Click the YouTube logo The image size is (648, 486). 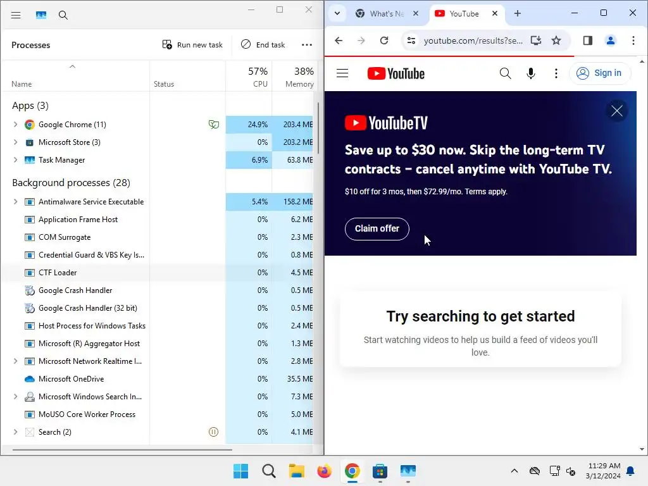pos(396,73)
